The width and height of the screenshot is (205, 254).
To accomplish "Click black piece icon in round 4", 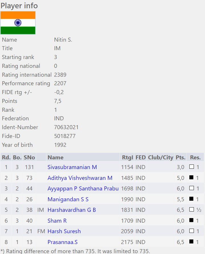I will point(192,199).
